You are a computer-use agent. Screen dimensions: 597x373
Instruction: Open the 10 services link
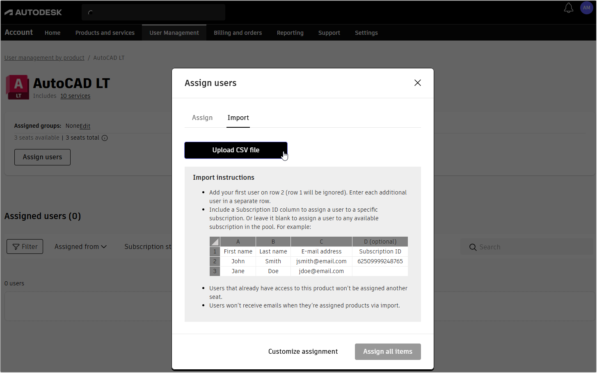point(75,96)
